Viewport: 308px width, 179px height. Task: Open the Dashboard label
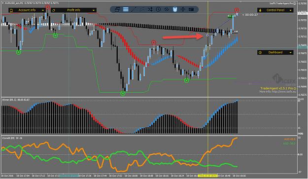[275, 52]
